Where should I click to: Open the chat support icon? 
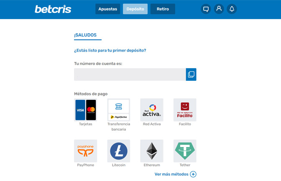point(206,9)
